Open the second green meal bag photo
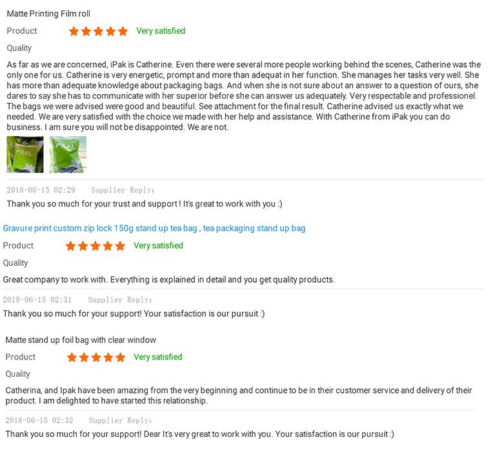 pyautogui.click(x=68, y=154)
